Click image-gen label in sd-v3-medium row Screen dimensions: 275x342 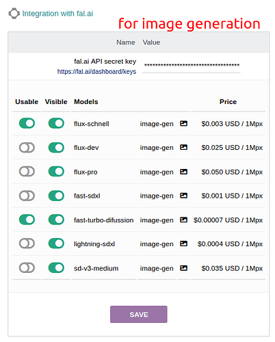coord(157,268)
